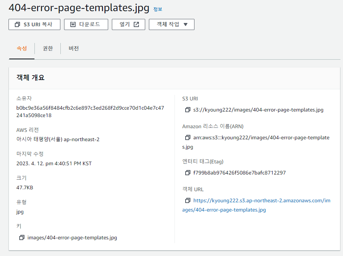The image size is (343, 256).
Task: Copy the ARN value icon
Action: click(x=188, y=137)
